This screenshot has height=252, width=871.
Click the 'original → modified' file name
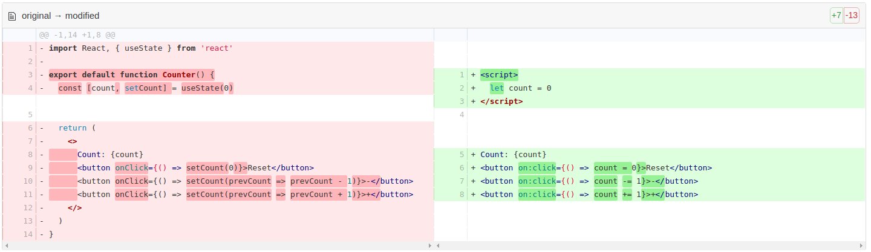[x=60, y=16]
